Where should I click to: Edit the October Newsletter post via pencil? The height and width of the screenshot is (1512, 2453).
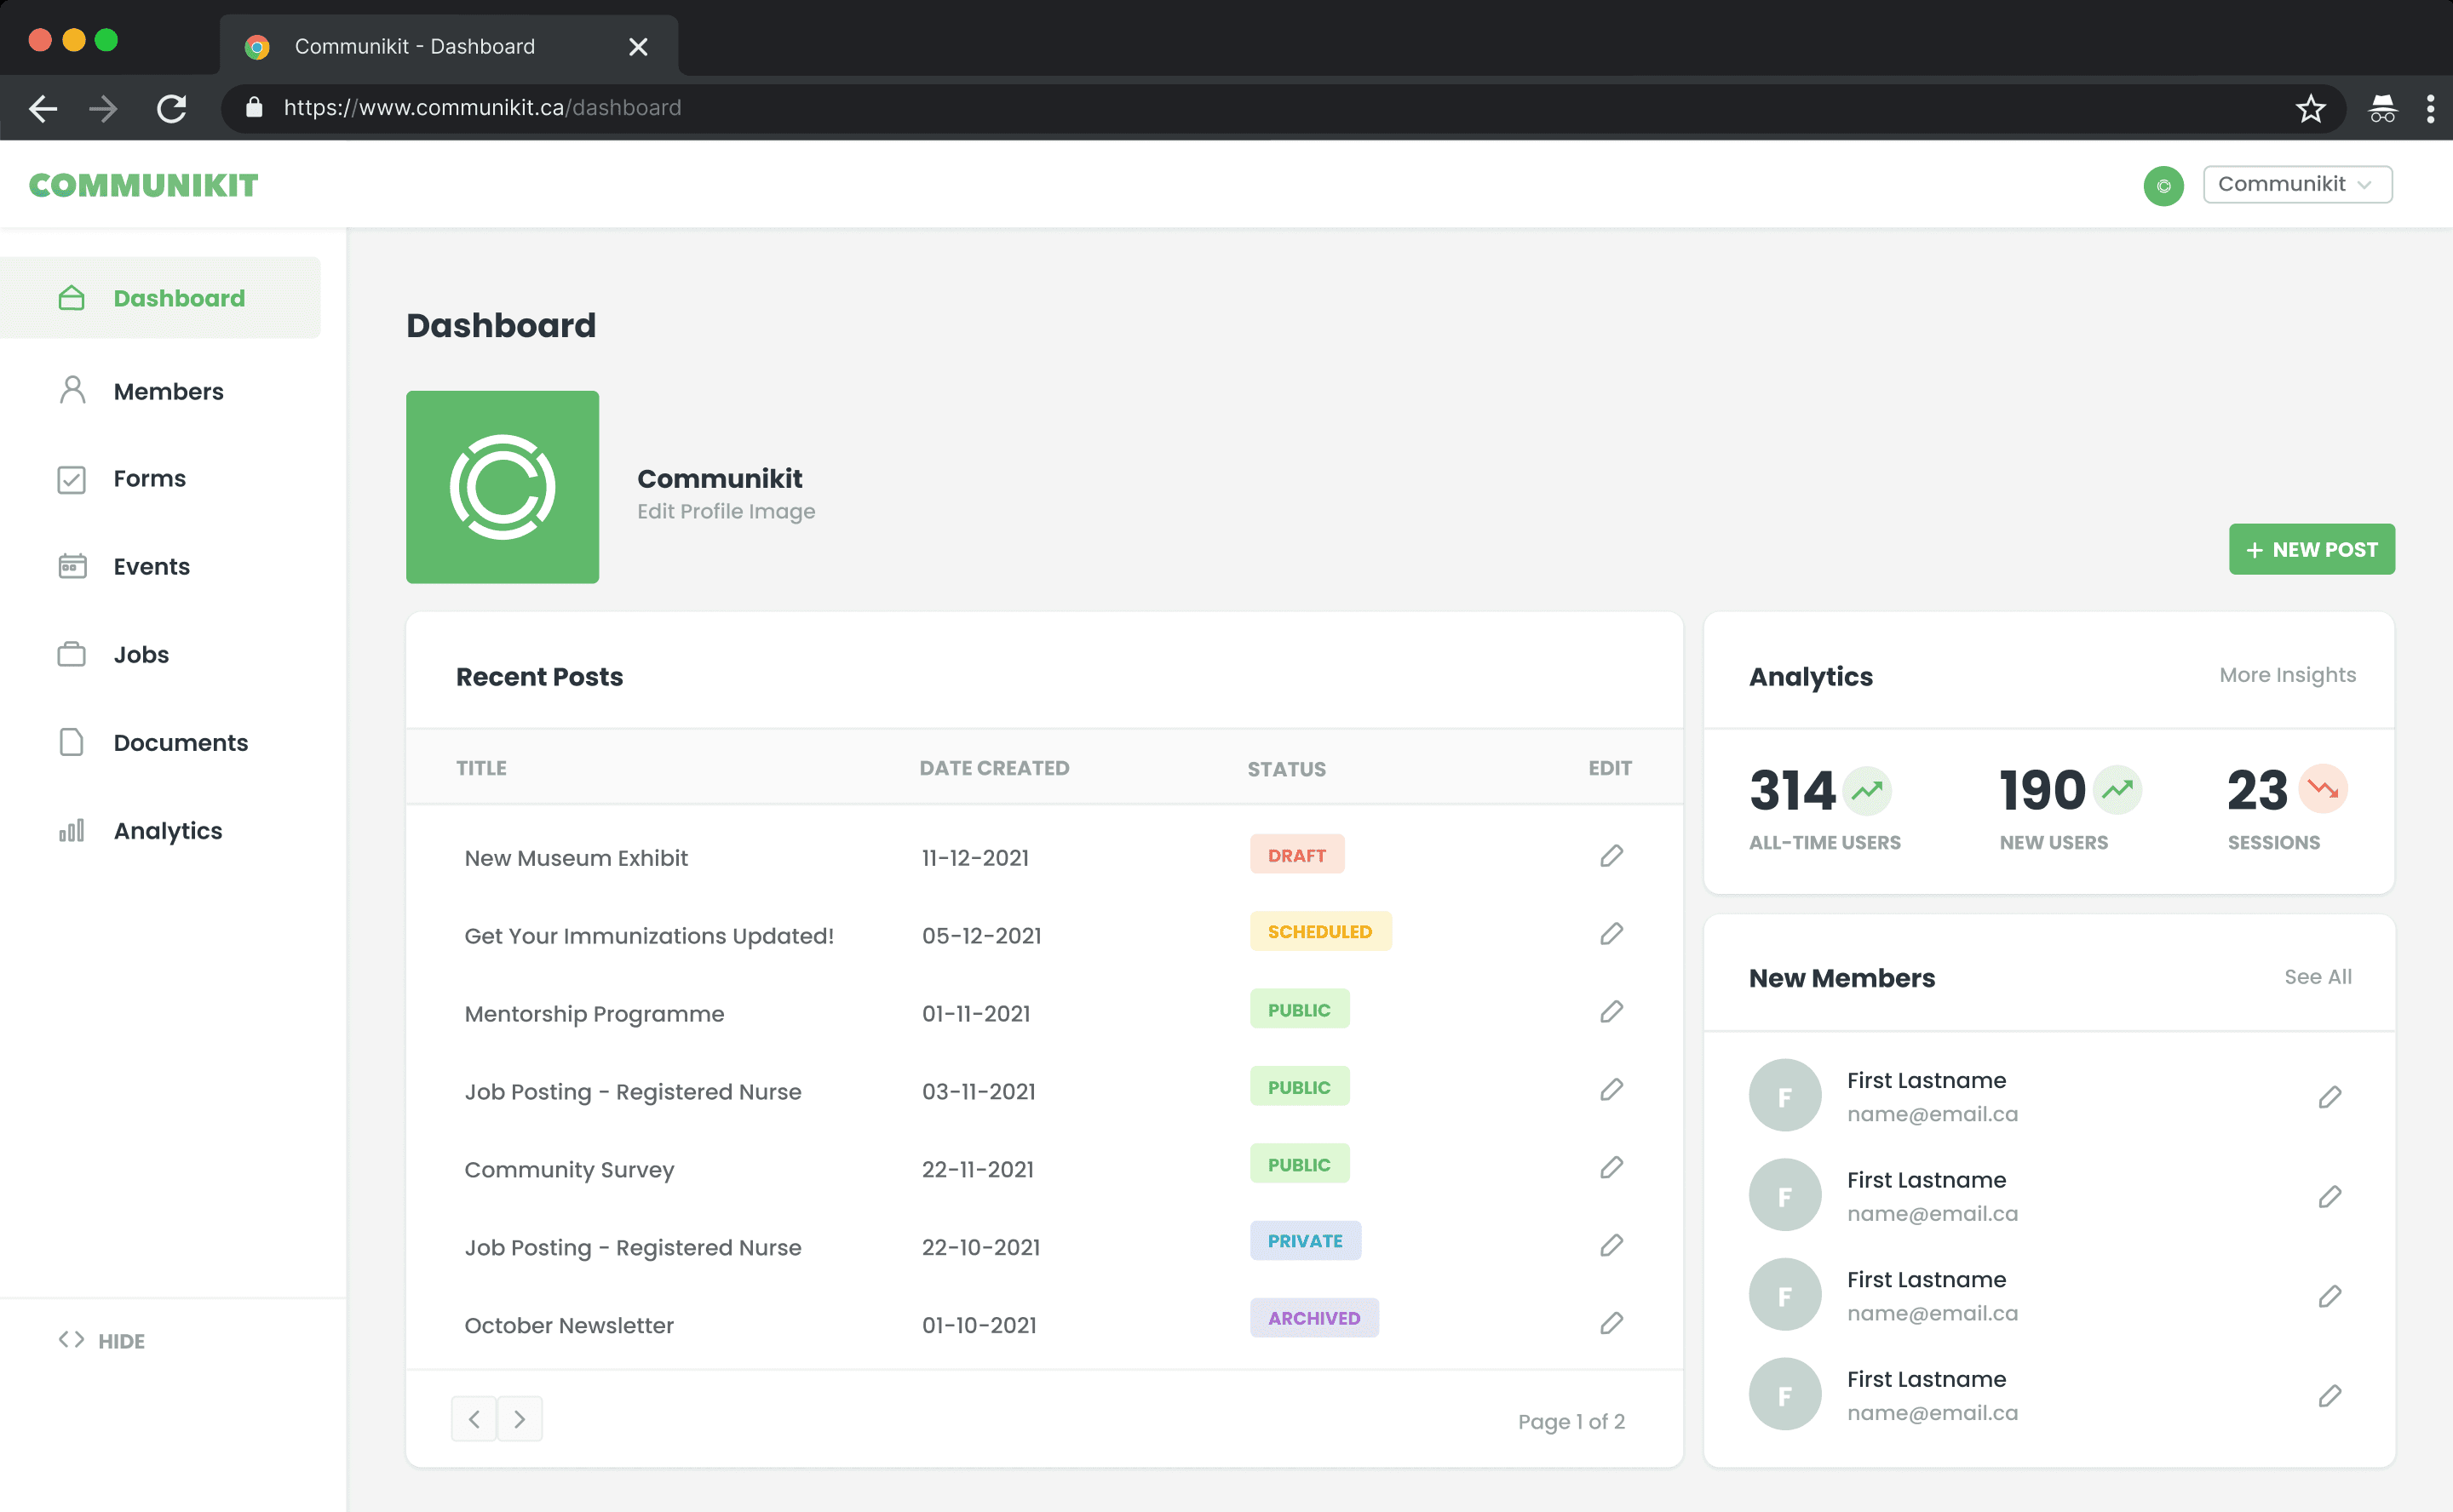[x=1611, y=1323]
